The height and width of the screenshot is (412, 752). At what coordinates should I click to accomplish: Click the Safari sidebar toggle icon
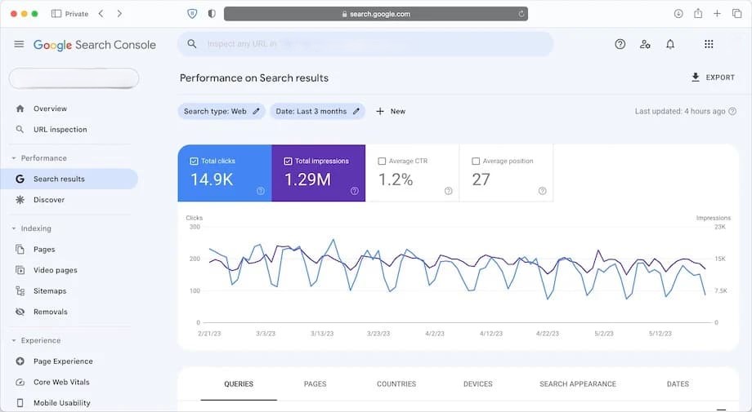coord(56,14)
